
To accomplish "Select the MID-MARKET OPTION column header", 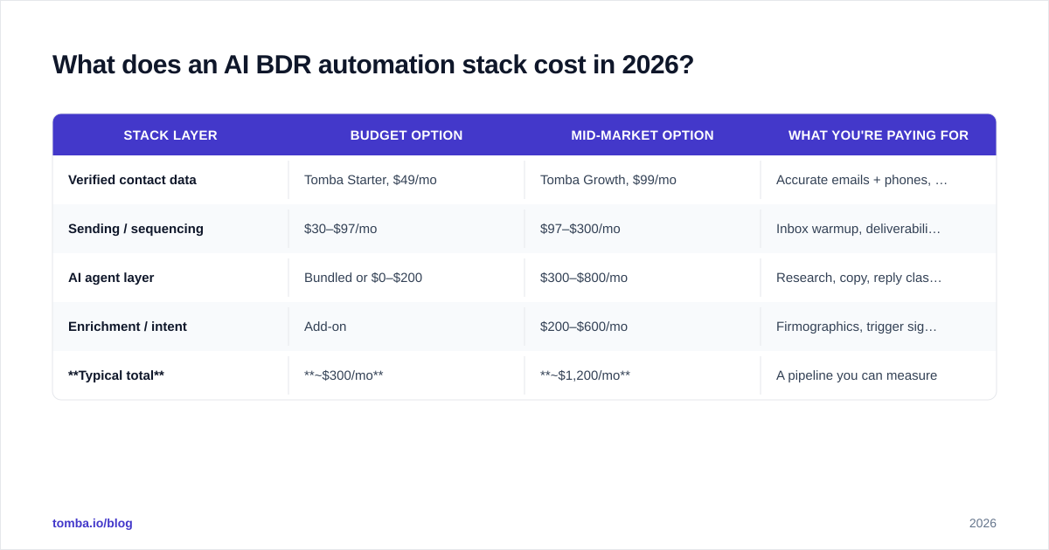I will (643, 135).
